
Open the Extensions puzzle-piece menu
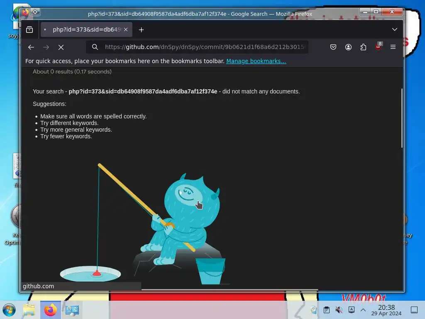click(x=363, y=47)
